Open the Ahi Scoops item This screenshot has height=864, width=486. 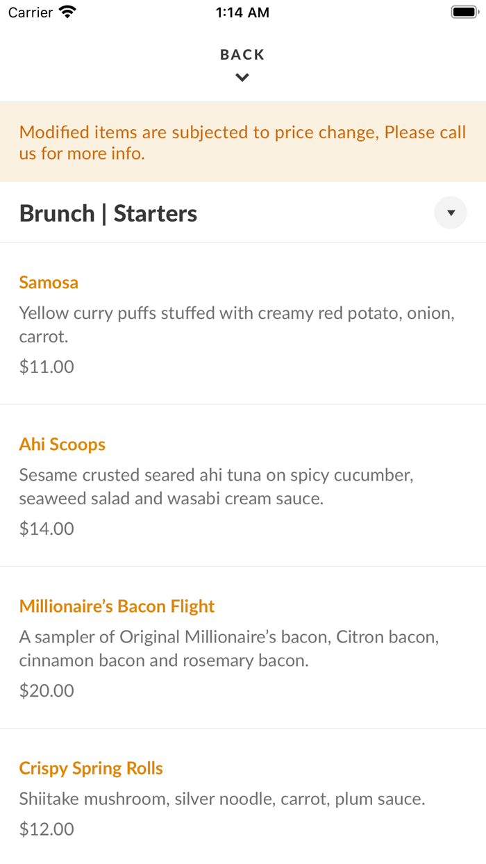[62, 445]
